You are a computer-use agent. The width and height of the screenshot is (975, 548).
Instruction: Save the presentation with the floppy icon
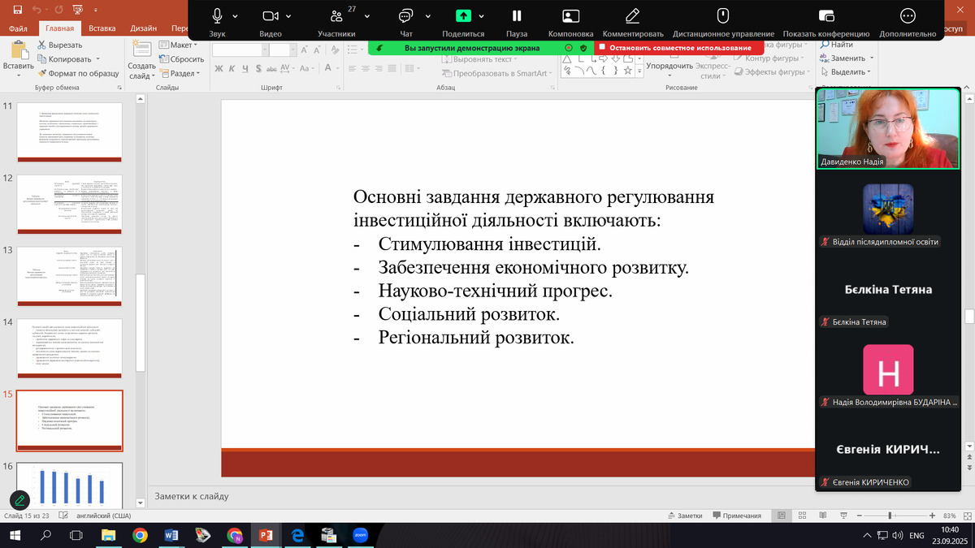pyautogui.click(x=16, y=10)
